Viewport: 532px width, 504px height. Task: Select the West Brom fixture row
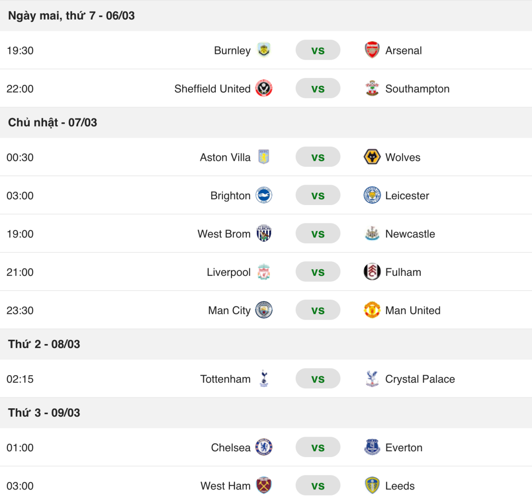point(266,233)
